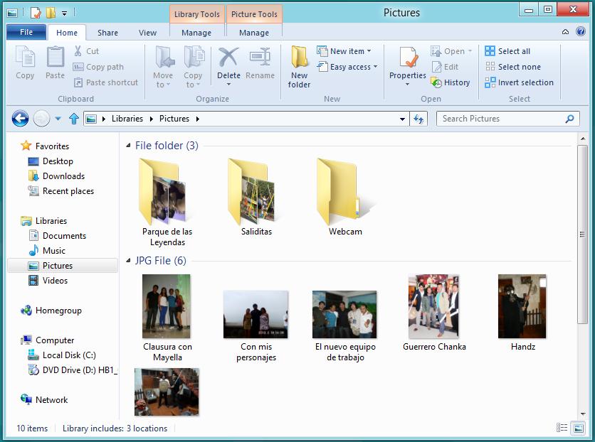Click the History icon in ribbon
The height and width of the screenshot is (442, 595).
click(x=437, y=82)
